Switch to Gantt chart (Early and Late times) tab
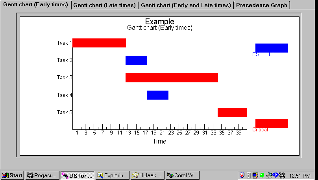Screen dimensions: 318x180 [186, 5]
